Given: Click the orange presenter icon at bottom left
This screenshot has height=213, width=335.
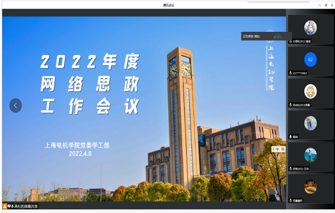Looking at the screenshot, I should pyautogui.click(x=5, y=206).
